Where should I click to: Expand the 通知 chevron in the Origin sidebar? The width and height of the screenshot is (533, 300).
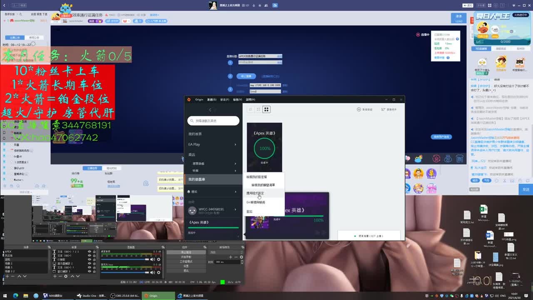pos(235,192)
